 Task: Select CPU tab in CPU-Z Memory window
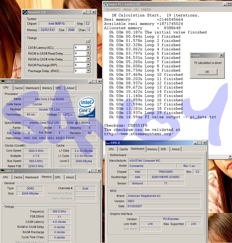coord(5,177)
